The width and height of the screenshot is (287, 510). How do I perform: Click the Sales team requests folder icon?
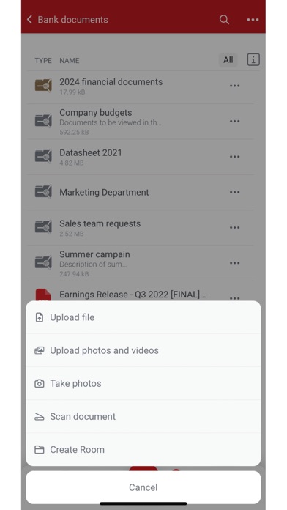43,227
